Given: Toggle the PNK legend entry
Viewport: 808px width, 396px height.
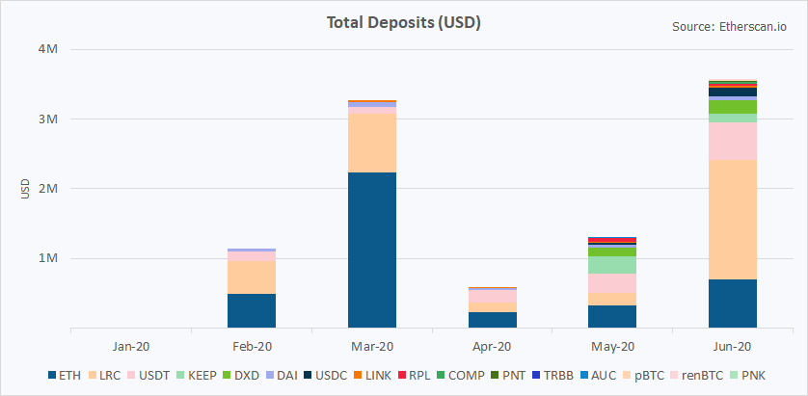Looking at the screenshot, I should [764, 374].
